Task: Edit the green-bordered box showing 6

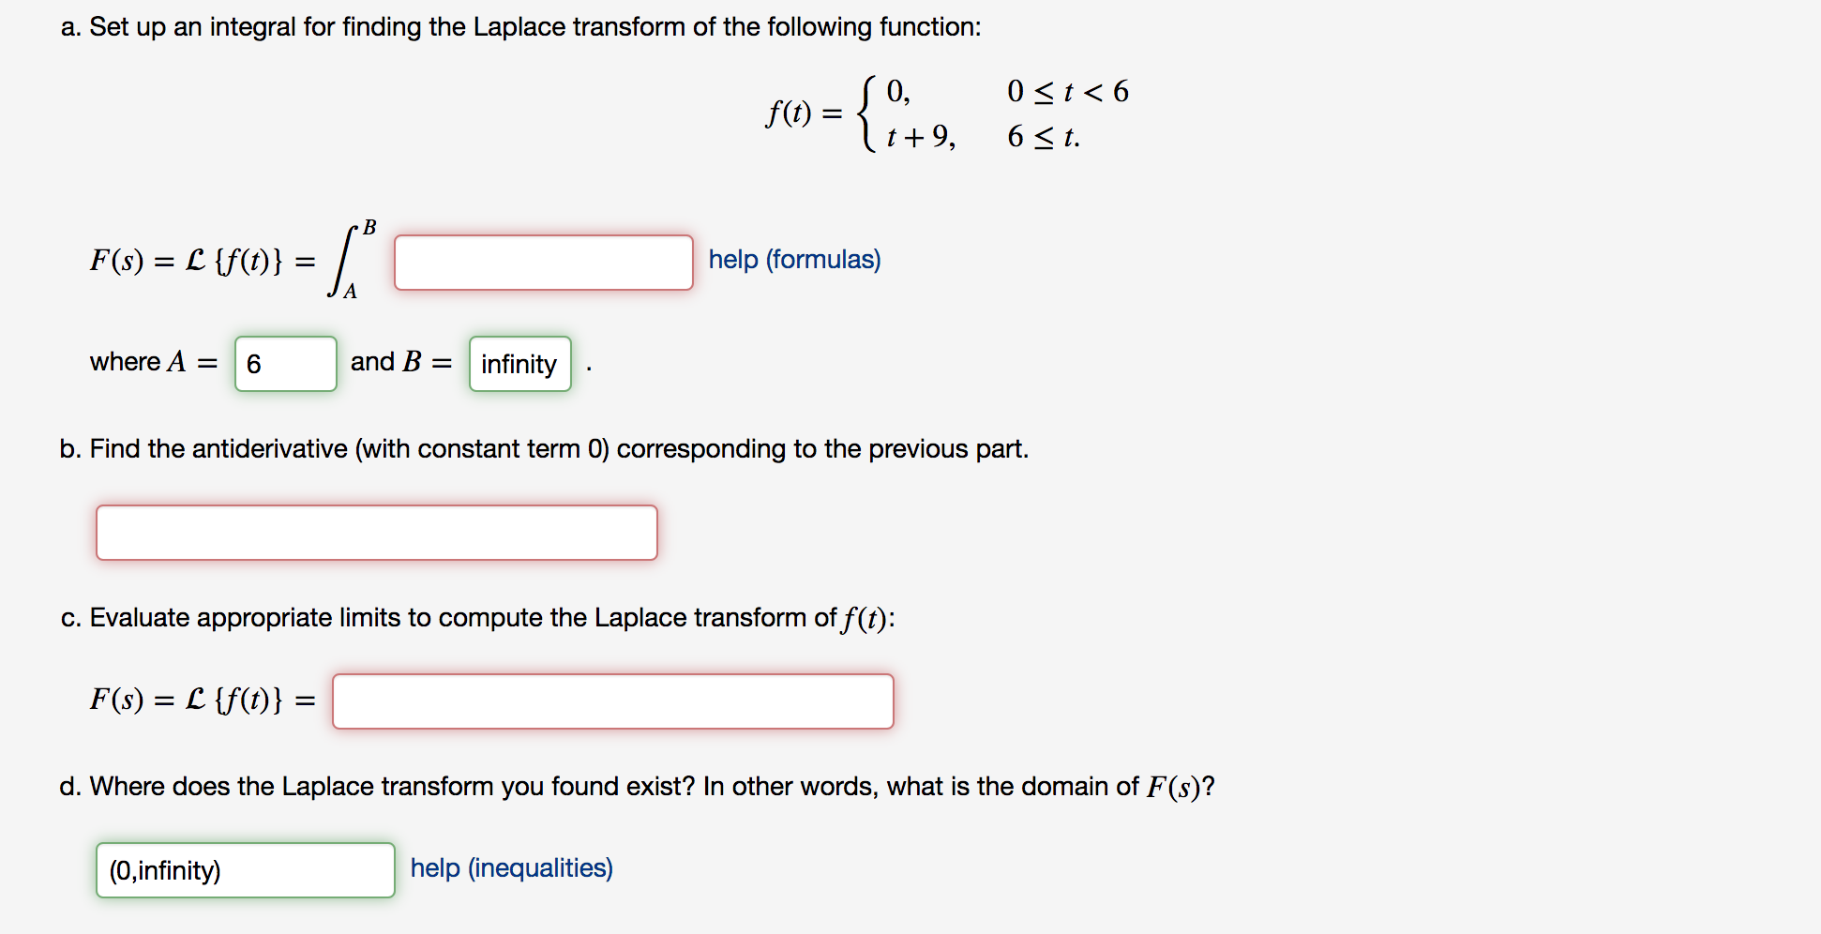Action: pyautogui.click(x=284, y=364)
